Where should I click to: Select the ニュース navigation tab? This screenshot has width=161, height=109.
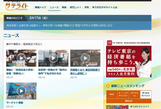(54, 7)
